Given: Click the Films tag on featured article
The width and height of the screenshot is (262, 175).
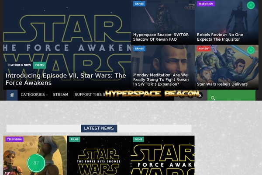Looking at the screenshot, I should pos(40,65).
